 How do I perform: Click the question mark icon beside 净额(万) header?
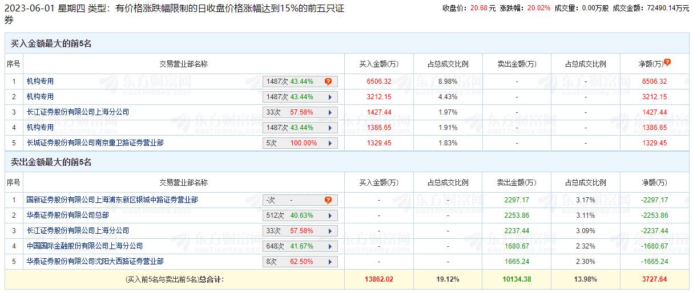click(x=667, y=63)
